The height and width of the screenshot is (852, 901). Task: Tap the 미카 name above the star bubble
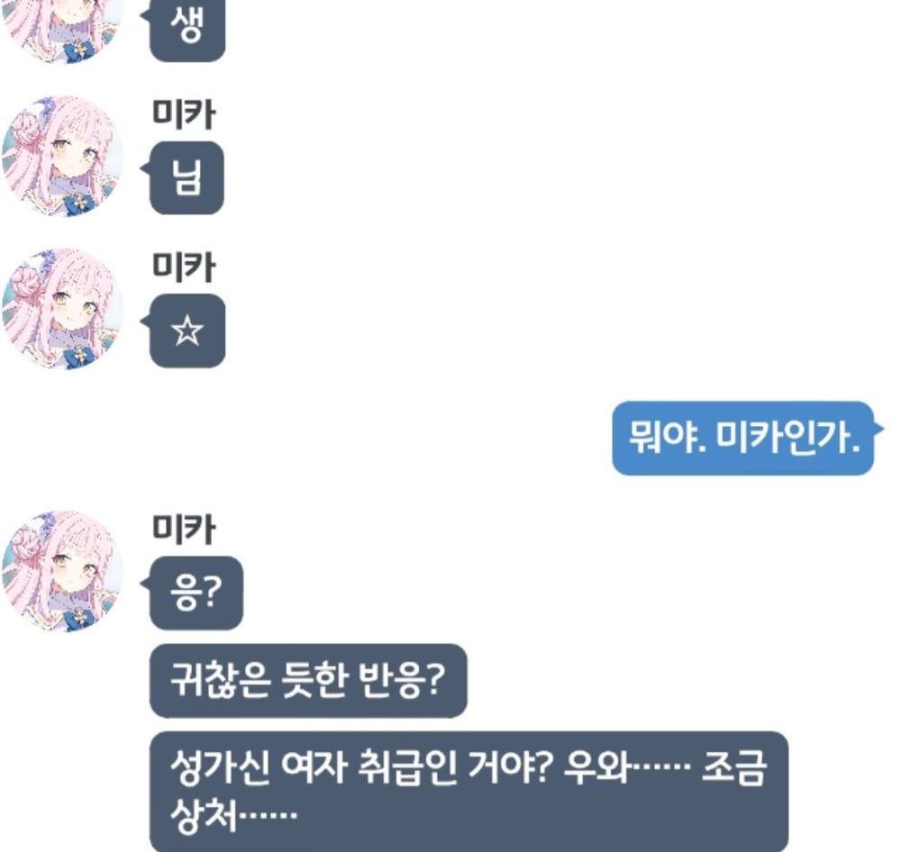tap(183, 267)
